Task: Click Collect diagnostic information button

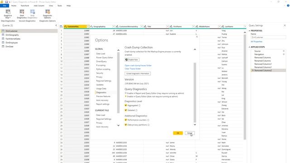Action: (138, 73)
